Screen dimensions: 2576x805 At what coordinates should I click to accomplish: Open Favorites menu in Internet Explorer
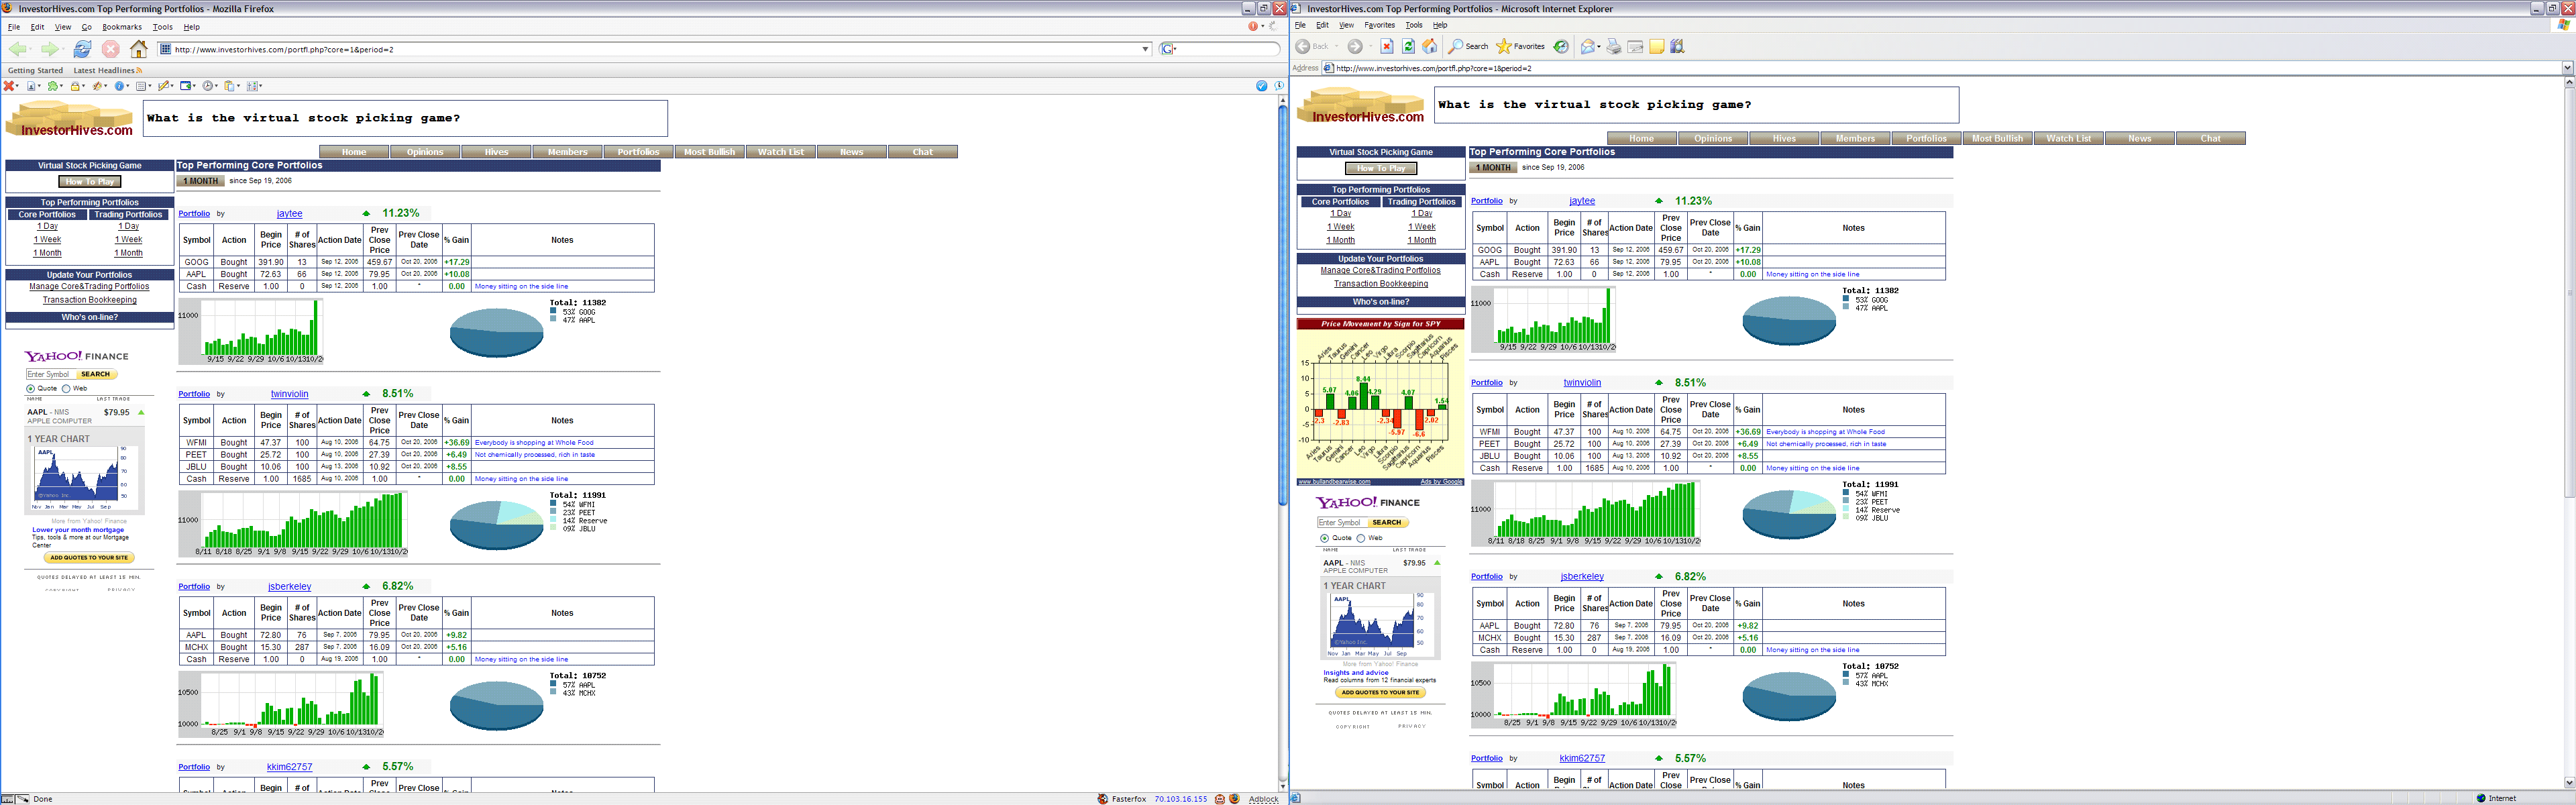[x=1379, y=25]
